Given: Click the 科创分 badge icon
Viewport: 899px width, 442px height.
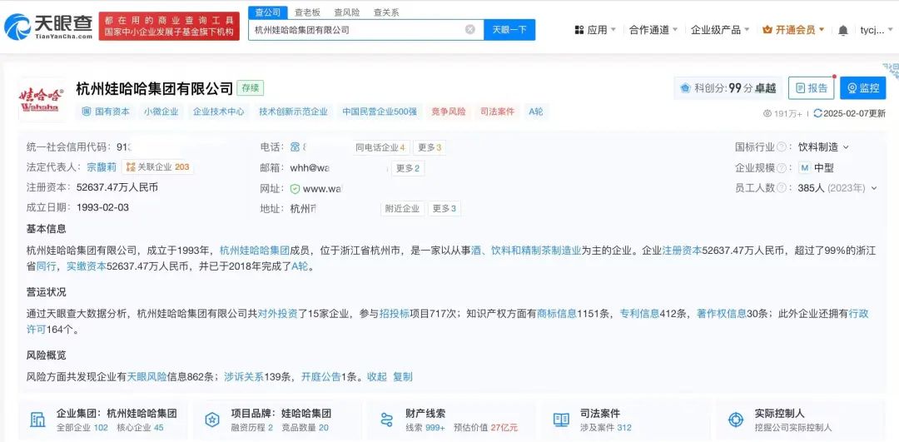Looking at the screenshot, I should (684, 88).
